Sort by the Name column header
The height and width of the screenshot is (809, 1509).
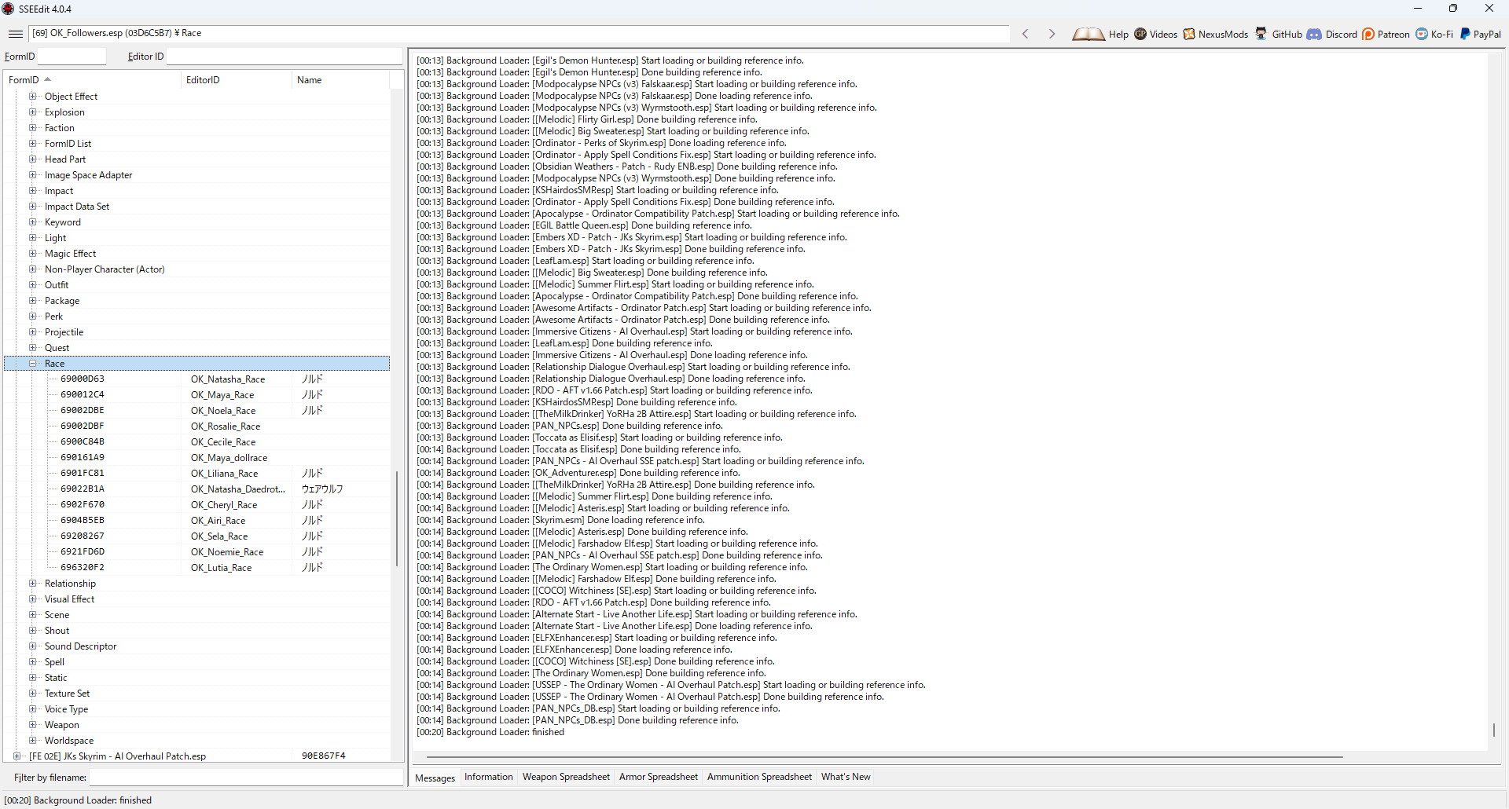click(x=340, y=79)
